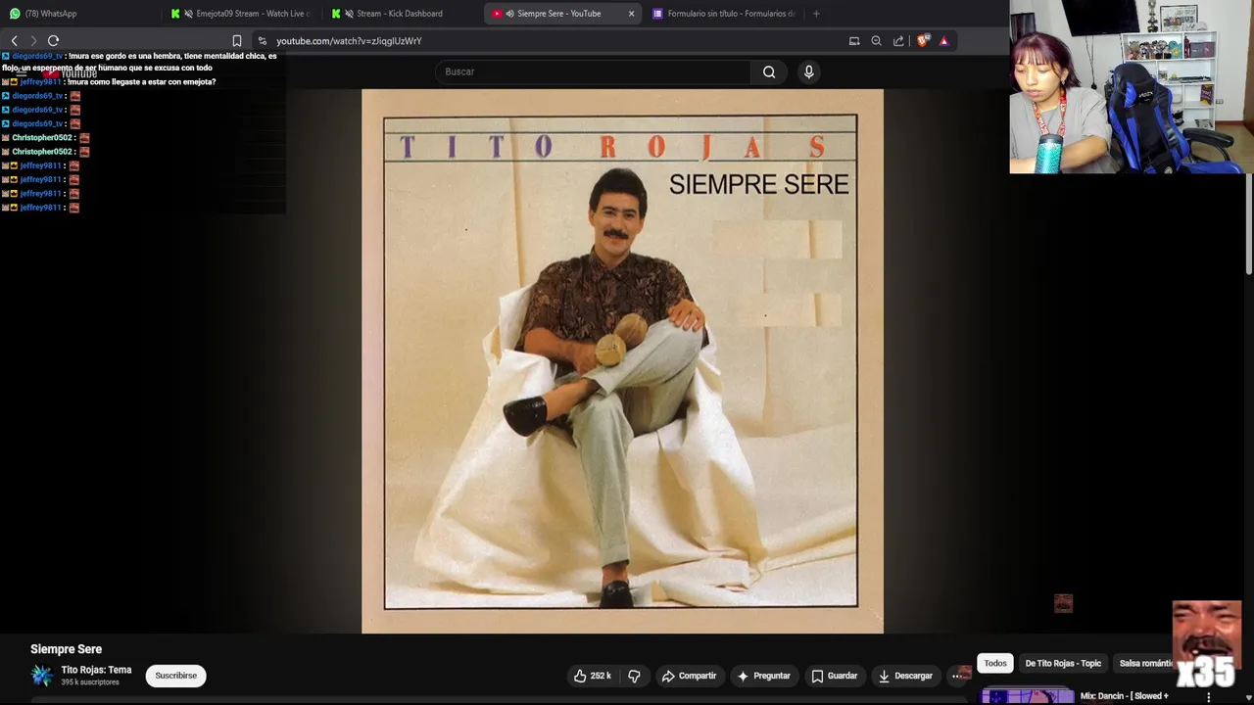This screenshot has height=705, width=1254.
Task: Close the Siempre Sere YouTube tab
Action: [631, 14]
